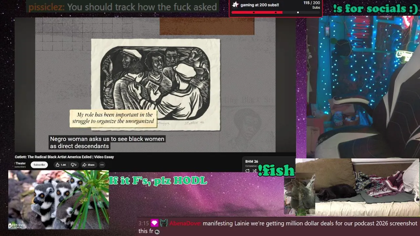Open the Share dialog for the video
This screenshot has height=236, width=420.
(x=88, y=165)
